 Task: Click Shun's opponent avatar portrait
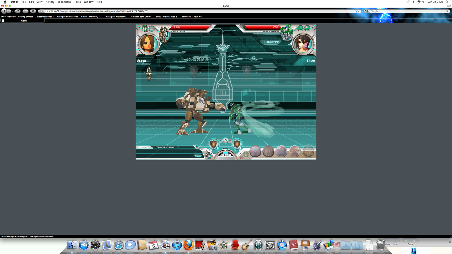coord(303,44)
